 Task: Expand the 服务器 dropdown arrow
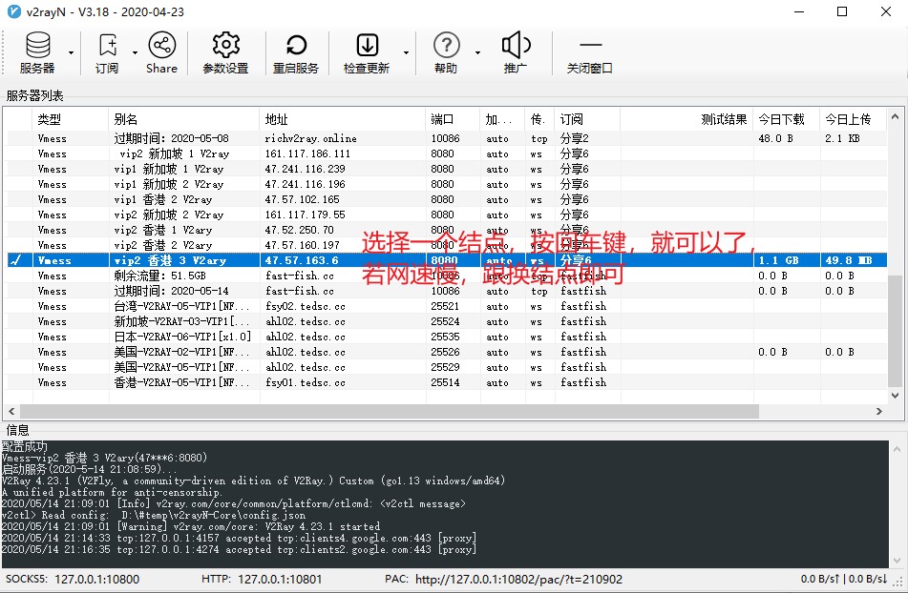coord(71,52)
